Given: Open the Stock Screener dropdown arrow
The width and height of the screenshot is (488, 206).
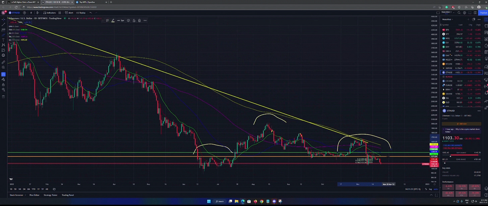Looking at the screenshot, I should click(25, 195).
